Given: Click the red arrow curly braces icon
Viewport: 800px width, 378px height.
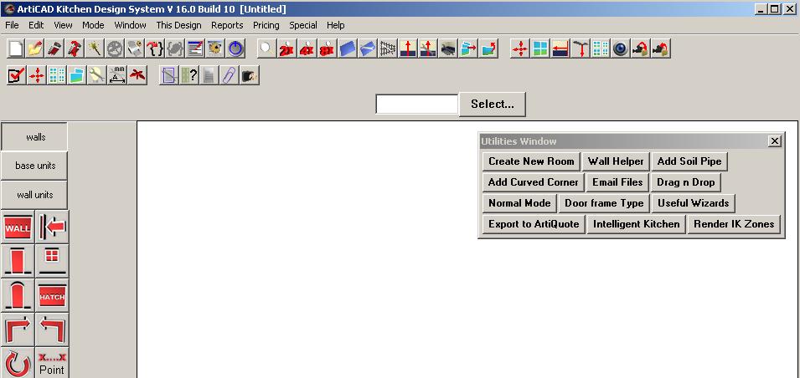Looking at the screenshot, I should tap(155, 49).
